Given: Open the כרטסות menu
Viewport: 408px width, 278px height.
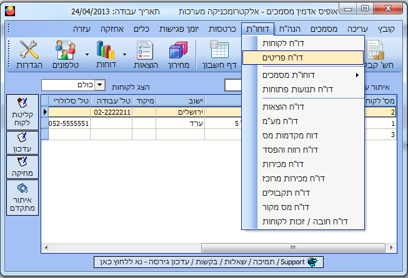Looking at the screenshot, I should (222, 29).
